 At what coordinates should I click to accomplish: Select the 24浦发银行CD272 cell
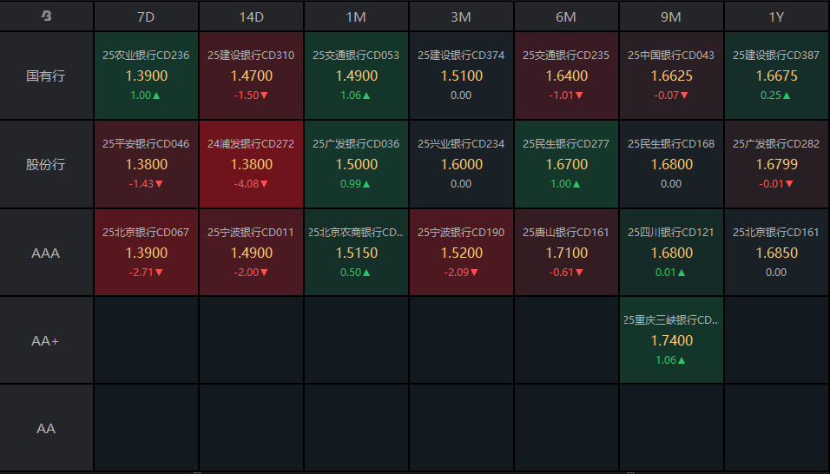pyautogui.click(x=251, y=164)
